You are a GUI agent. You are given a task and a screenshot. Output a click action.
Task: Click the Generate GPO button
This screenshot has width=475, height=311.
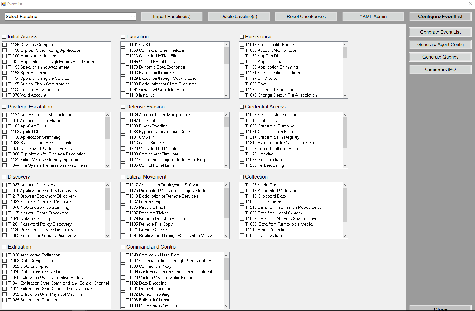coord(440,69)
